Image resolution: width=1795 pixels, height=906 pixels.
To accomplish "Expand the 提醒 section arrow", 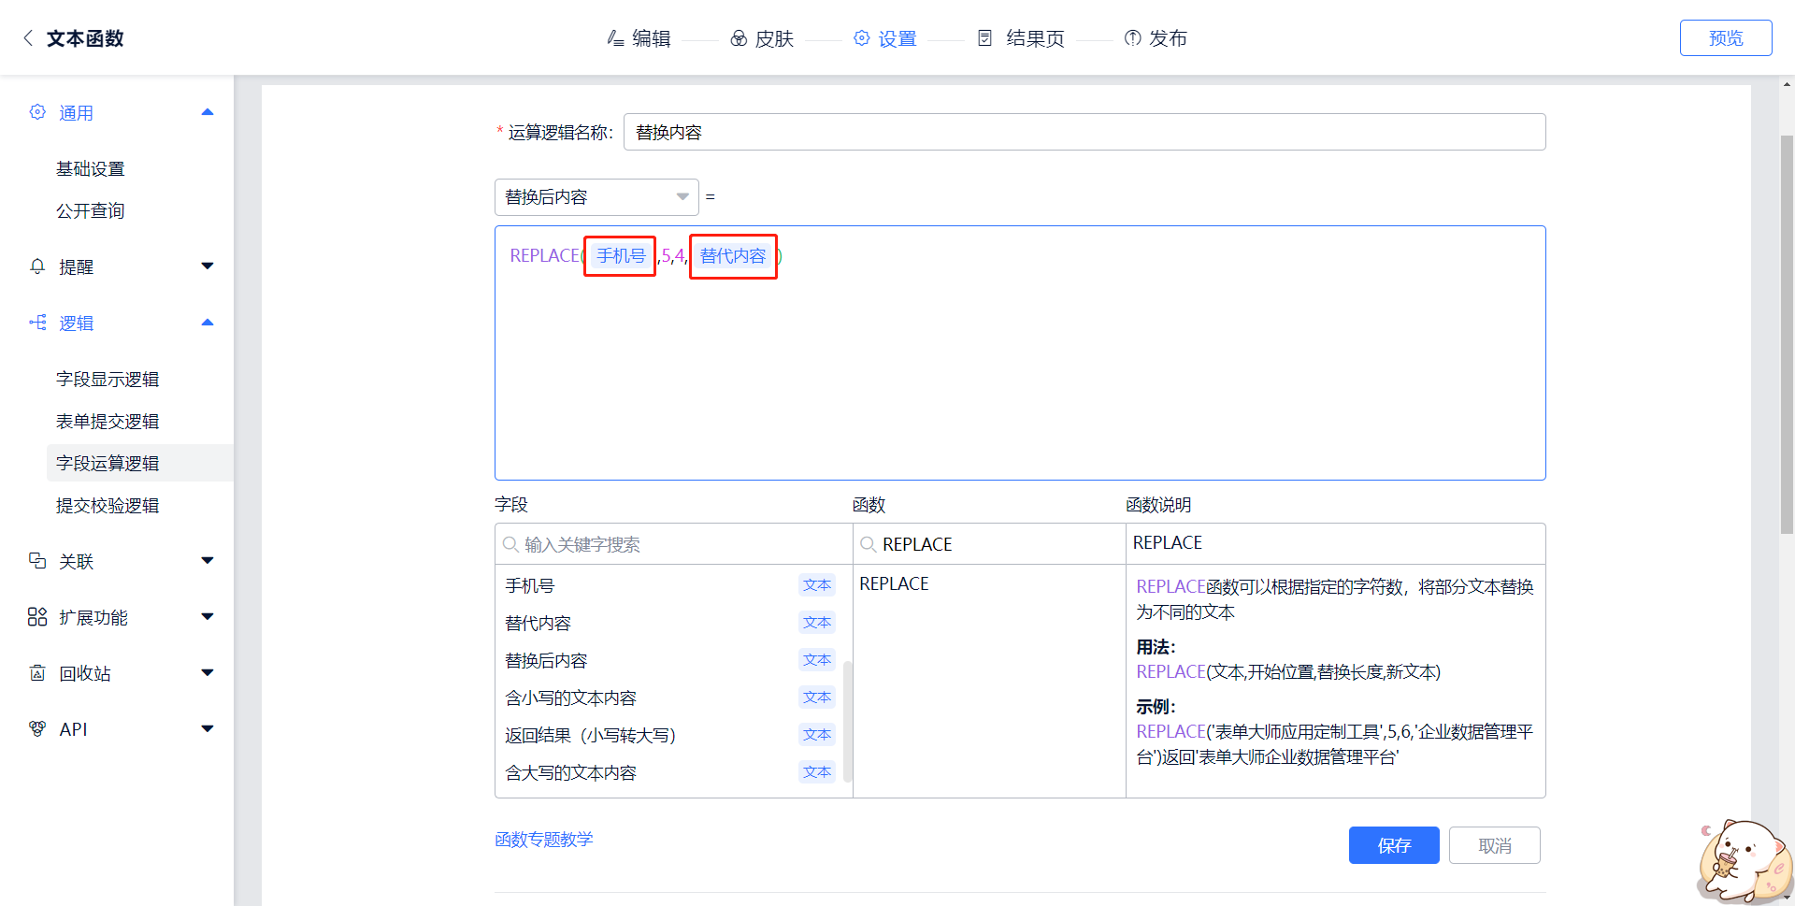I will pos(208,266).
